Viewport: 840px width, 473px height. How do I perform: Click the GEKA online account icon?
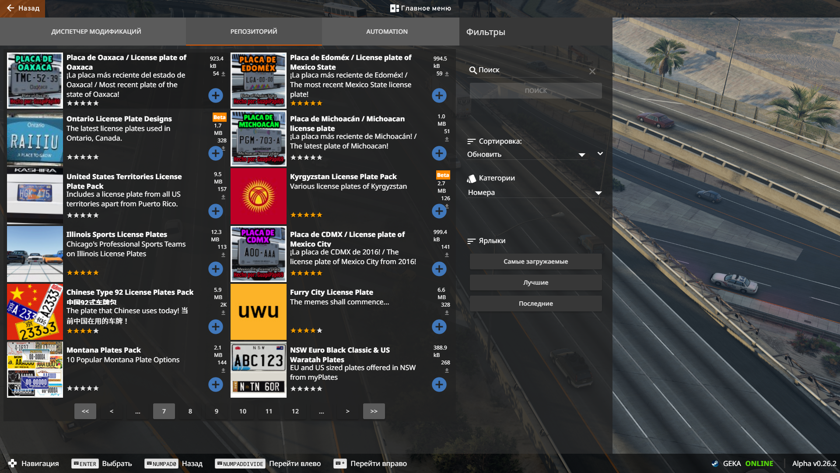click(715, 463)
